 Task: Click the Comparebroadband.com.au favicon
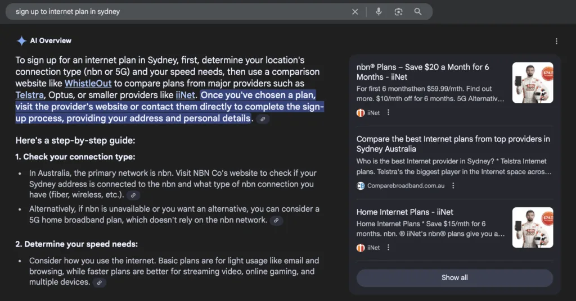pyautogui.click(x=361, y=186)
